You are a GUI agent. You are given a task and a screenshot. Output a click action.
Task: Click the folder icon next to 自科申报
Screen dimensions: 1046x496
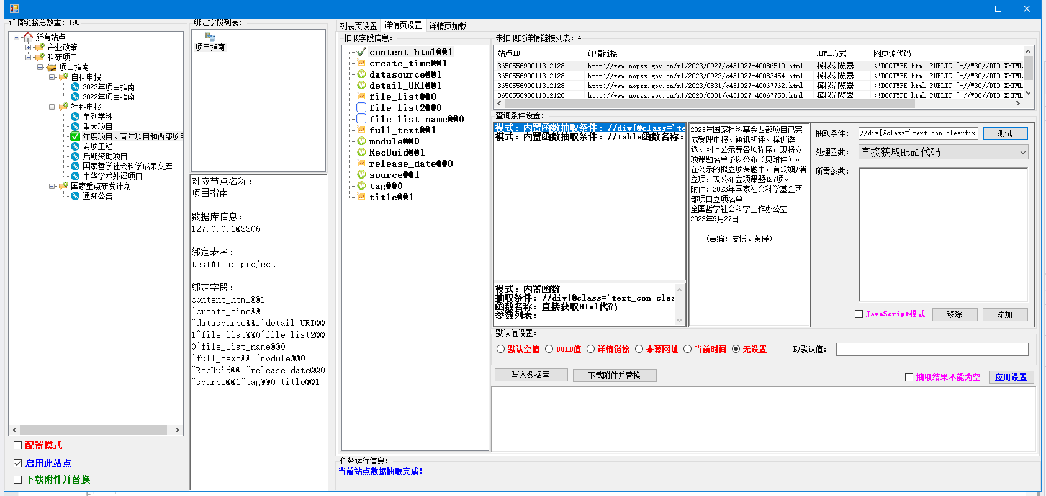click(x=63, y=77)
